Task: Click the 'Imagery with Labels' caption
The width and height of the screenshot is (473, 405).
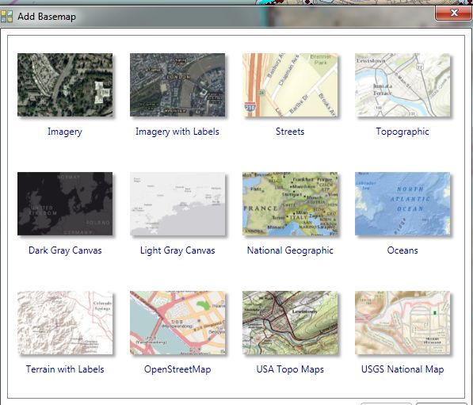Action: pos(177,132)
